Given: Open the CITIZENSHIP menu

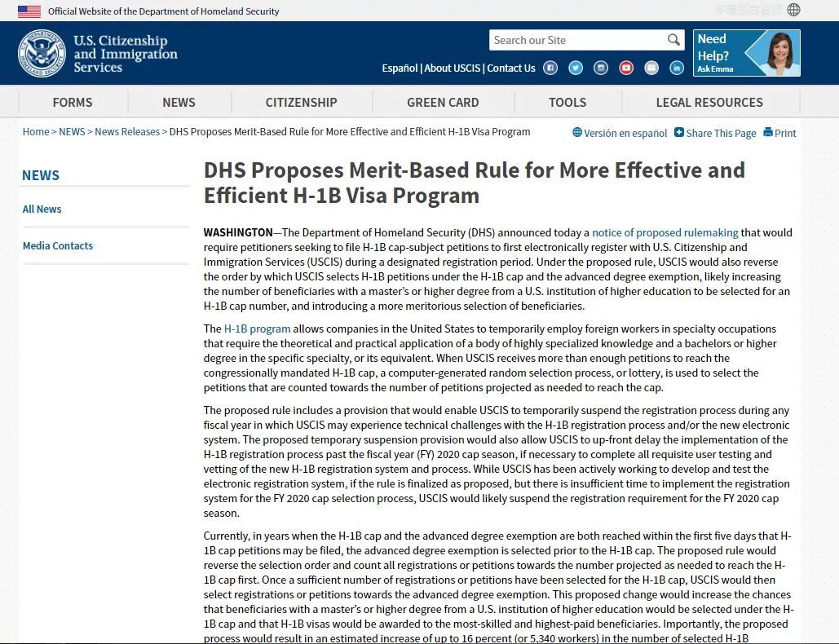Looking at the screenshot, I should click(x=301, y=102).
